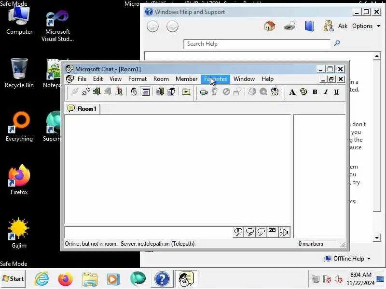Screen dimensions: 386x289
Task: Expand the Options dropdown in Windows Help
Action: [366, 26]
